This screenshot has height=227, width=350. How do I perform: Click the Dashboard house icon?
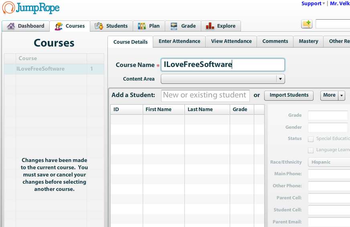pyautogui.click(x=11, y=26)
